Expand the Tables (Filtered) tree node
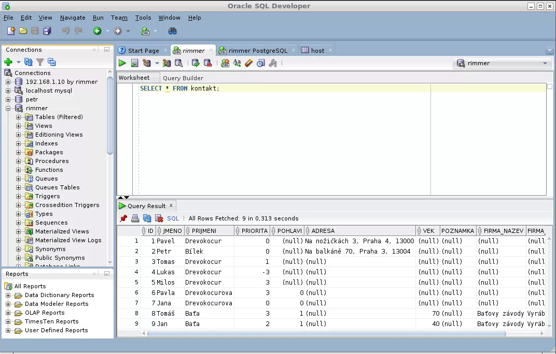 (x=18, y=117)
